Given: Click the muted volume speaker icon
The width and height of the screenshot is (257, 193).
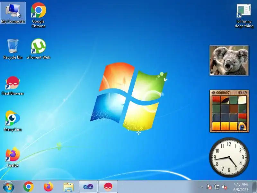Looking at the screenshot, I should point(225,187).
